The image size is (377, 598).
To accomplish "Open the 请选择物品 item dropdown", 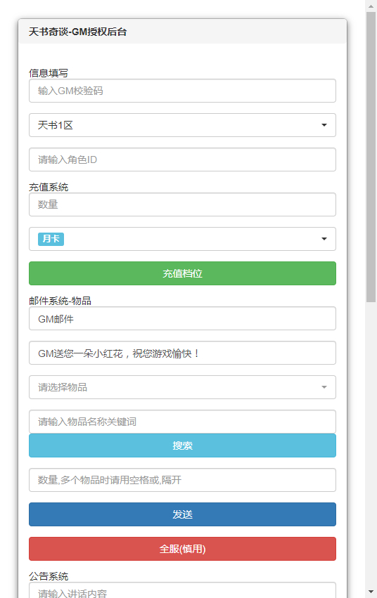I will click(x=182, y=387).
